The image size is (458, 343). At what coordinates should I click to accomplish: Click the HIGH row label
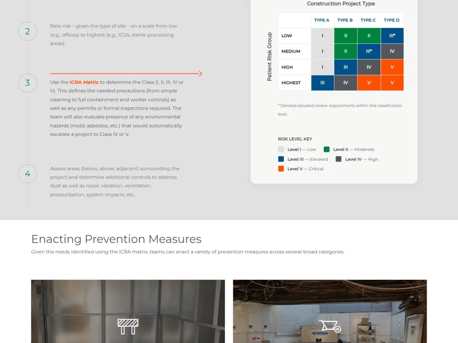294,67
